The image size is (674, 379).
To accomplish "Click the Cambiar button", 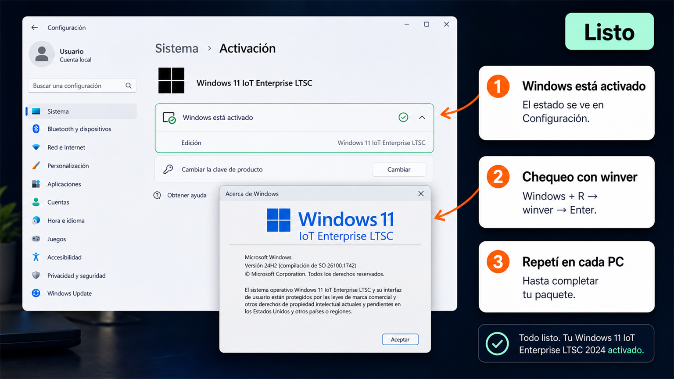I will tap(399, 169).
